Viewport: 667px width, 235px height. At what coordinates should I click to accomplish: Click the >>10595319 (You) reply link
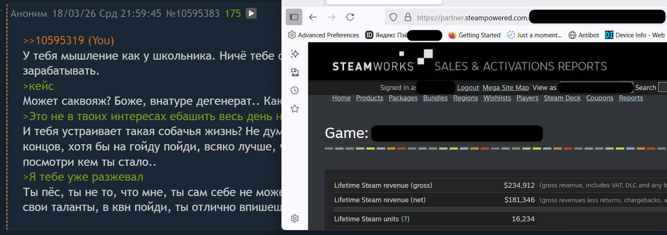(69, 41)
